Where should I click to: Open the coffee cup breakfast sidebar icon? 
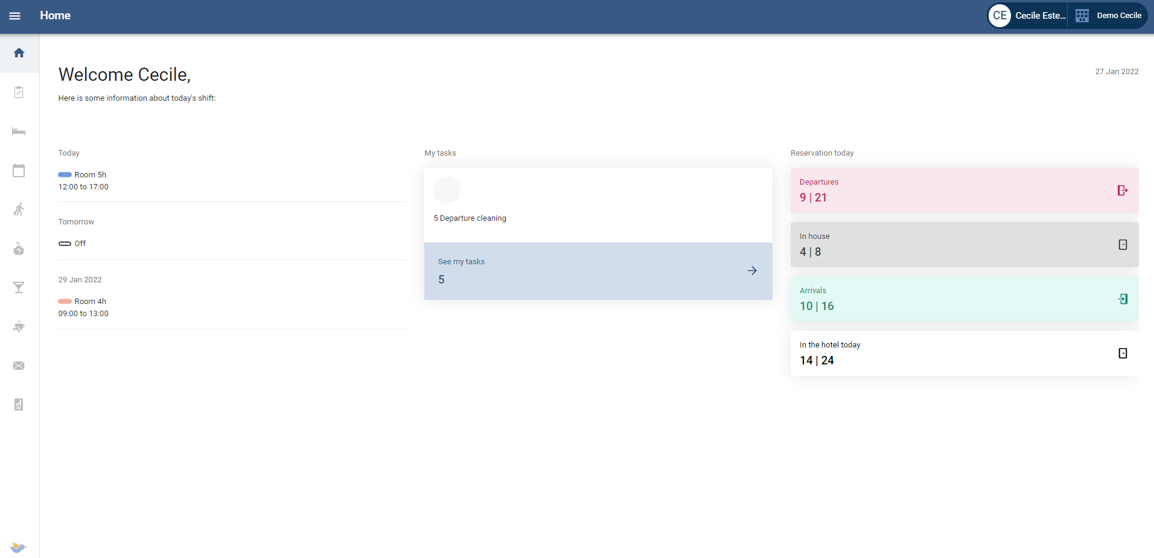pos(19,326)
